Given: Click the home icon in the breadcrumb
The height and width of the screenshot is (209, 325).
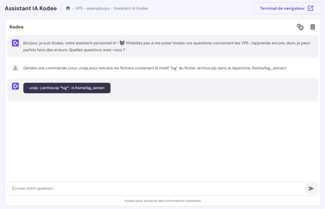Looking at the screenshot, I should (x=68, y=8).
